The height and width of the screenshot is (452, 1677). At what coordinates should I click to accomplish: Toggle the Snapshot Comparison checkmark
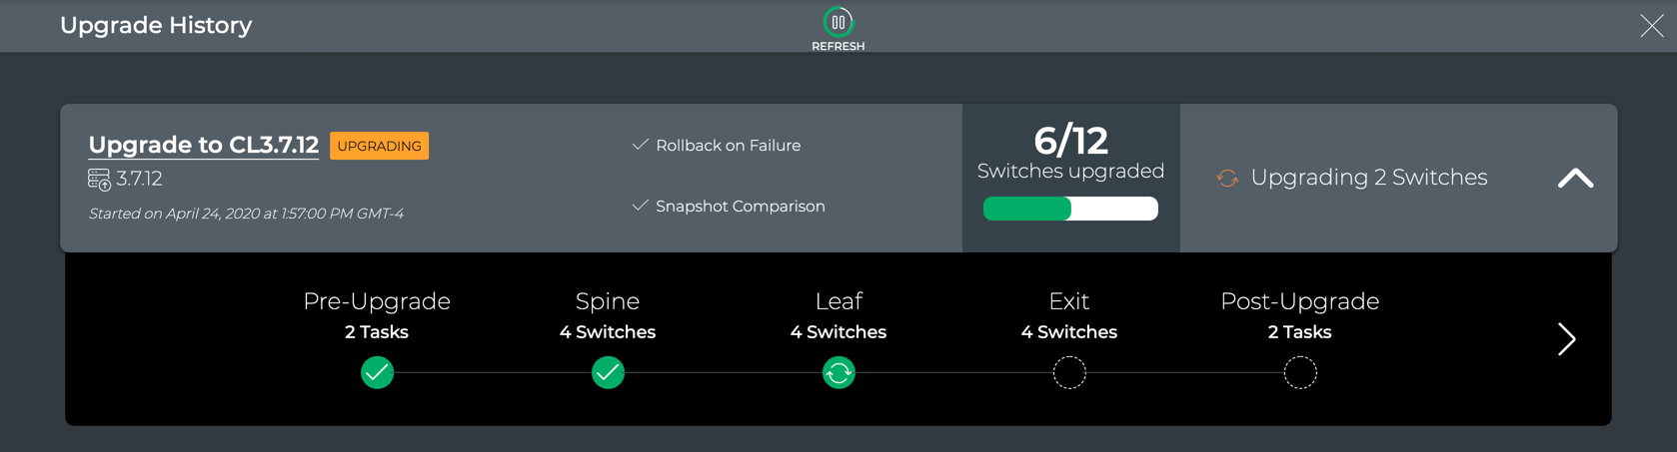pos(641,207)
